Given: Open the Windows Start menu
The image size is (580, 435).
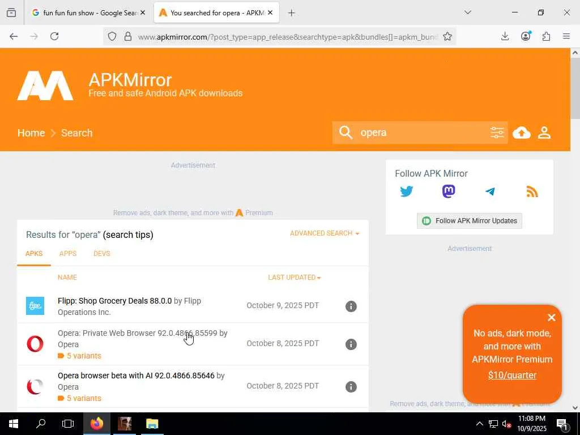Looking at the screenshot, I should click(14, 424).
